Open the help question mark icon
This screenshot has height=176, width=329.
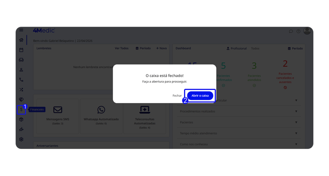[x=298, y=31]
